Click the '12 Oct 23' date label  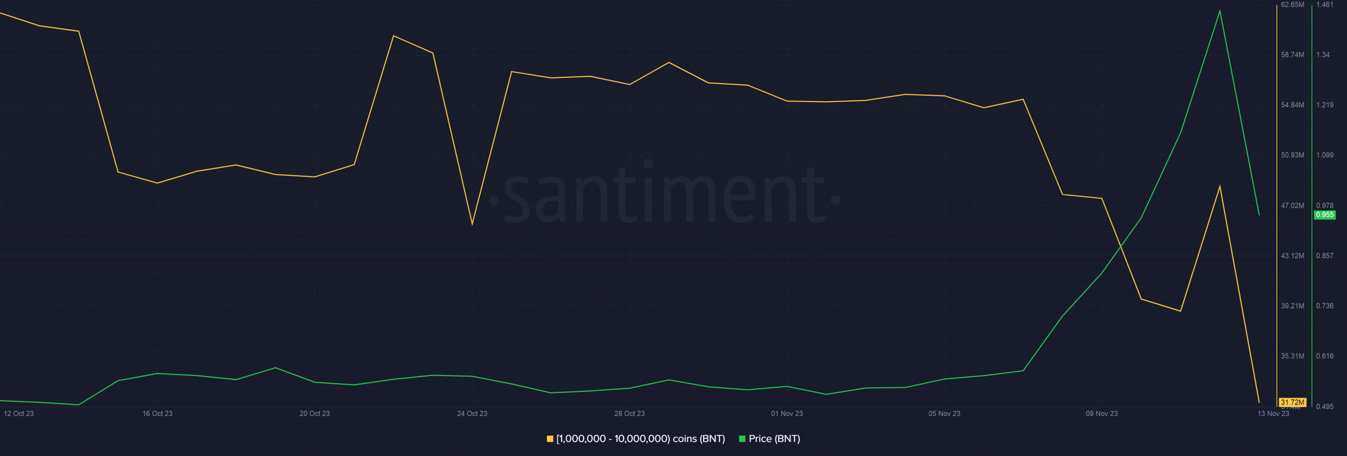(x=19, y=413)
